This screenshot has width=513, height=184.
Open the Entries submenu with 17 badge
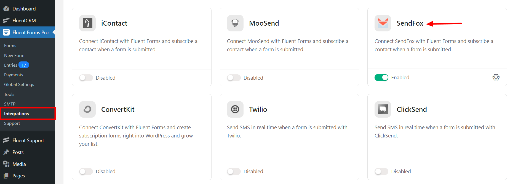coord(11,65)
